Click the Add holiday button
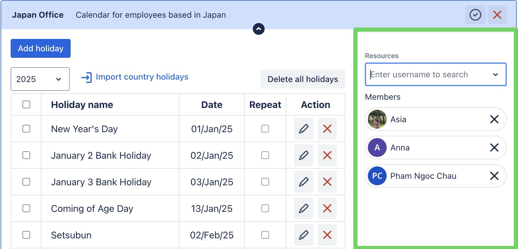This screenshot has height=249, width=518. [x=41, y=48]
